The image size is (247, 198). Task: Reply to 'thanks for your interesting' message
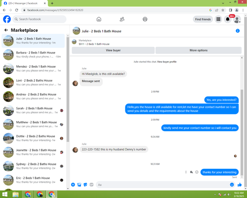(x=191, y=172)
